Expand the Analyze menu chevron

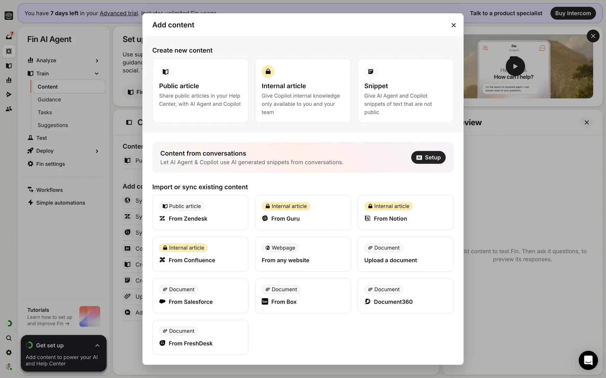coord(97,60)
